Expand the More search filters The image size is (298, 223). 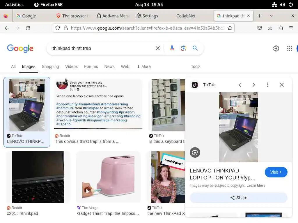click(x=144, y=66)
